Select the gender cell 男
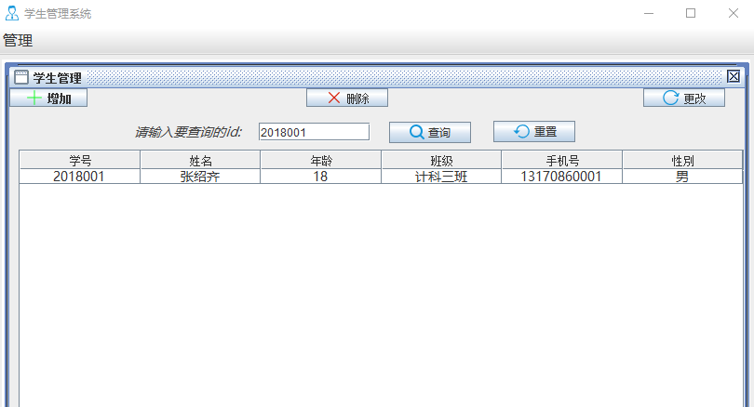Viewport: 754px width, 407px height. [682, 177]
